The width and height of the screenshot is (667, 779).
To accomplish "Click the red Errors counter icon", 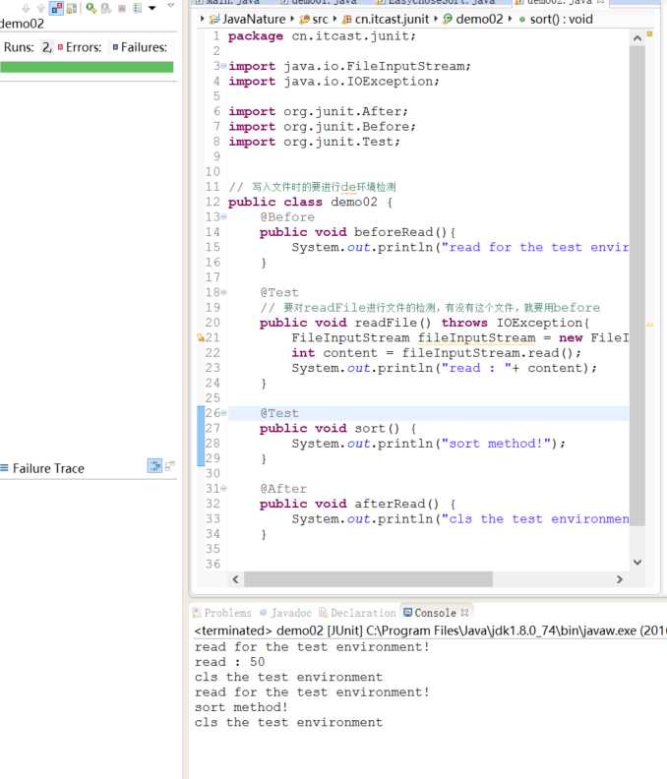I will (x=60, y=47).
